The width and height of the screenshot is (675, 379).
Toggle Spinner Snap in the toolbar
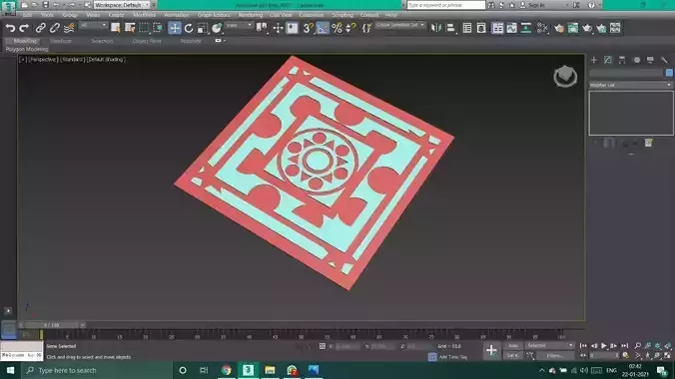click(350, 28)
